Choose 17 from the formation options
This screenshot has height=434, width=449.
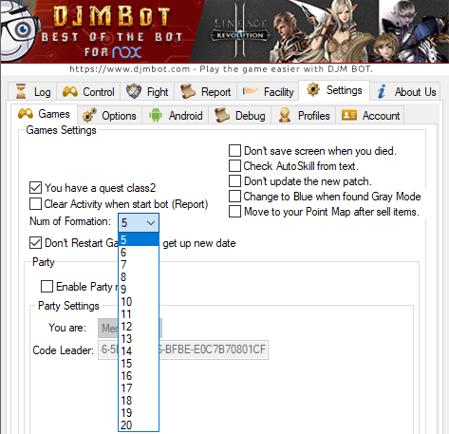(139, 388)
